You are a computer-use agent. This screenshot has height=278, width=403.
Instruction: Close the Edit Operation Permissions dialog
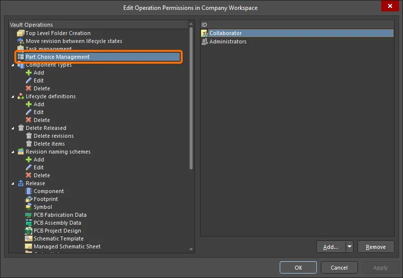[x=390, y=6]
